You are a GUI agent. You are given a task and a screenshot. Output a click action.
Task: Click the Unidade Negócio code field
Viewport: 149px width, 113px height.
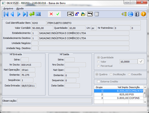click(x=35, y=43)
